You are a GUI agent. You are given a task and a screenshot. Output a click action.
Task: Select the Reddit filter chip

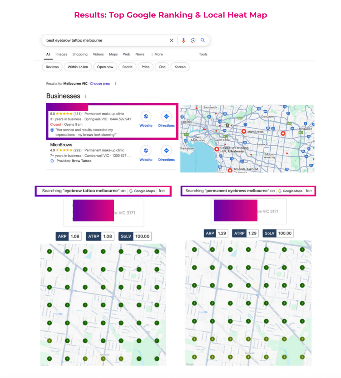127,67
